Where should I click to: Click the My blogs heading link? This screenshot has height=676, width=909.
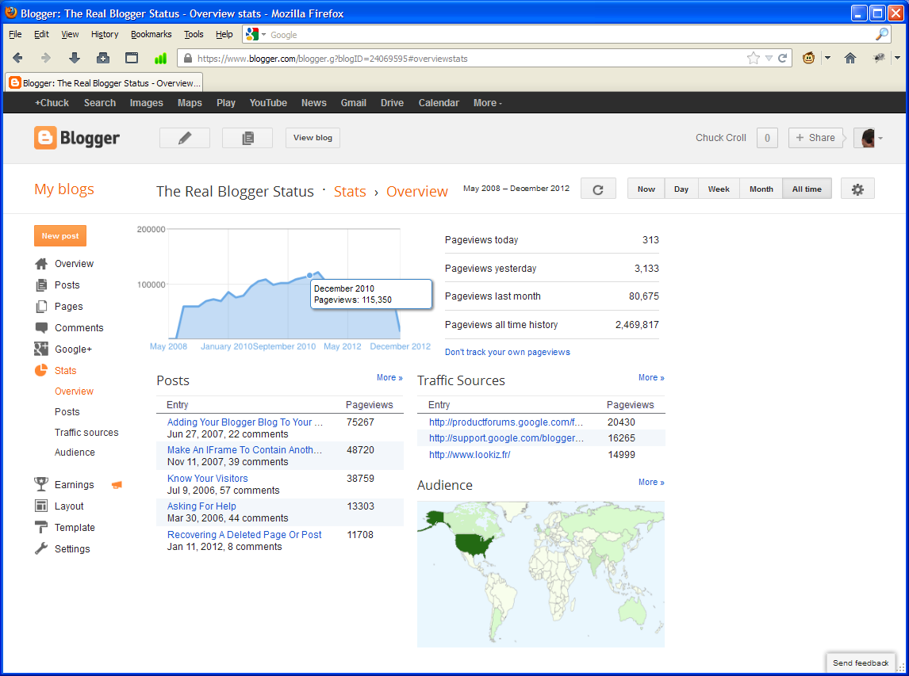(63, 189)
